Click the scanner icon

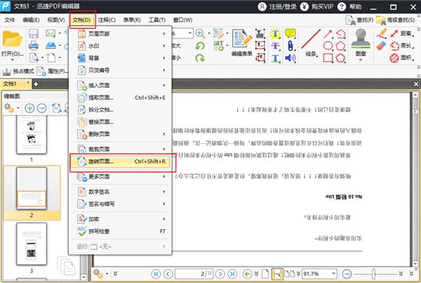[51, 46]
